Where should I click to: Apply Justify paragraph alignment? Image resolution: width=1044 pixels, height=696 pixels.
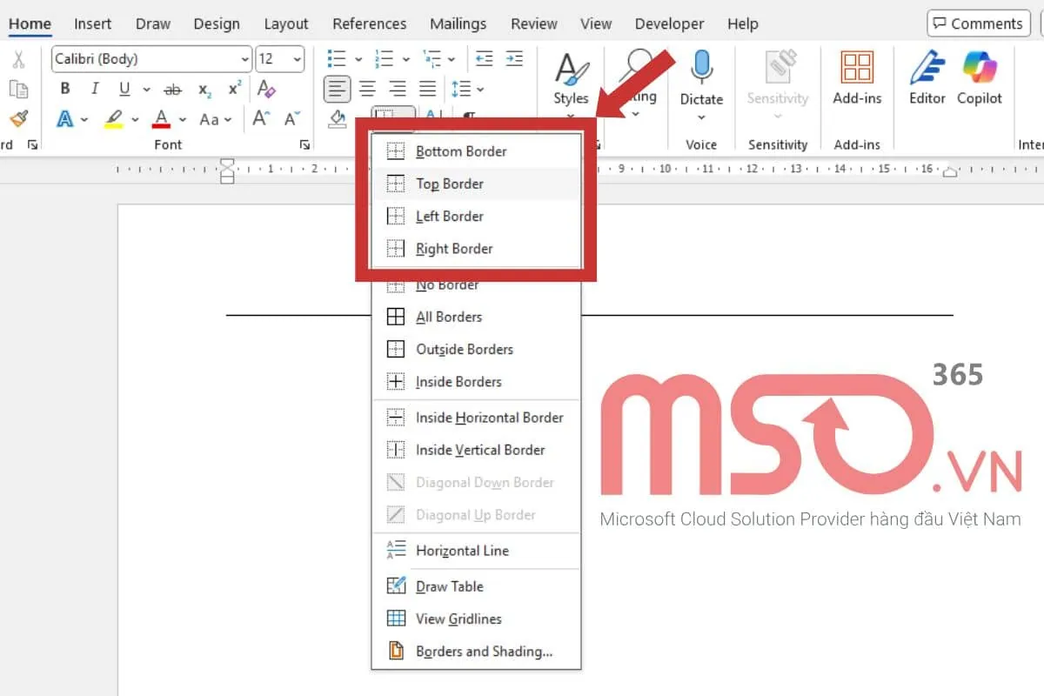[x=427, y=89]
